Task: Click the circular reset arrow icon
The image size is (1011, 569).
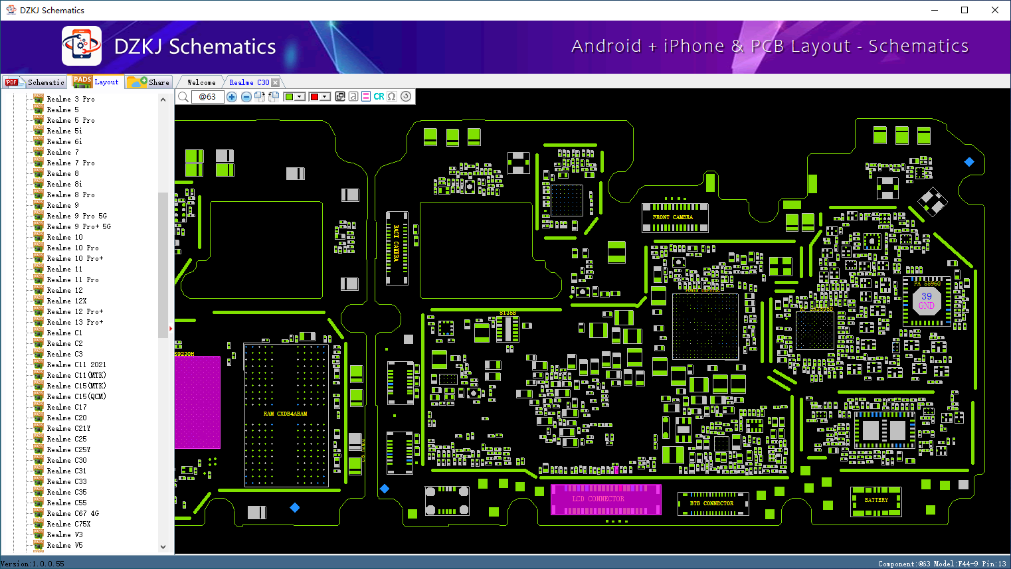Action: (406, 96)
